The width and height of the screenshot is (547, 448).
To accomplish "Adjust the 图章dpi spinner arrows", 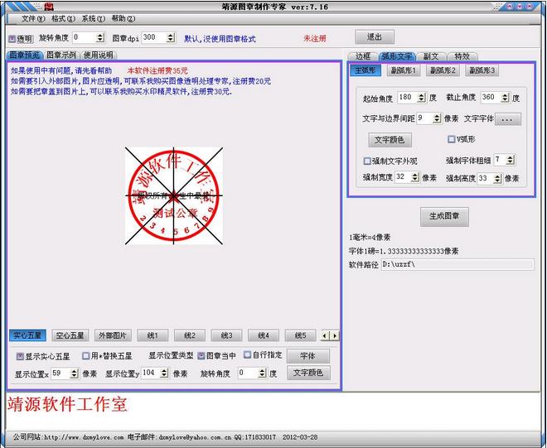I will tap(171, 37).
